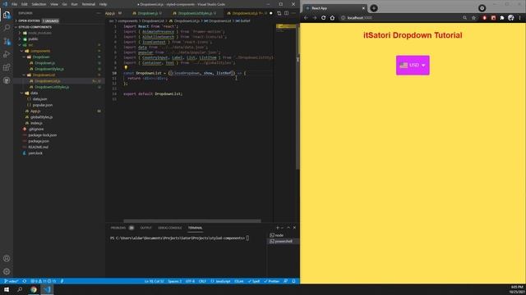Screen dimensions: 526x295
Task: Collapse the Dropdown folder
Action: coord(41,57)
